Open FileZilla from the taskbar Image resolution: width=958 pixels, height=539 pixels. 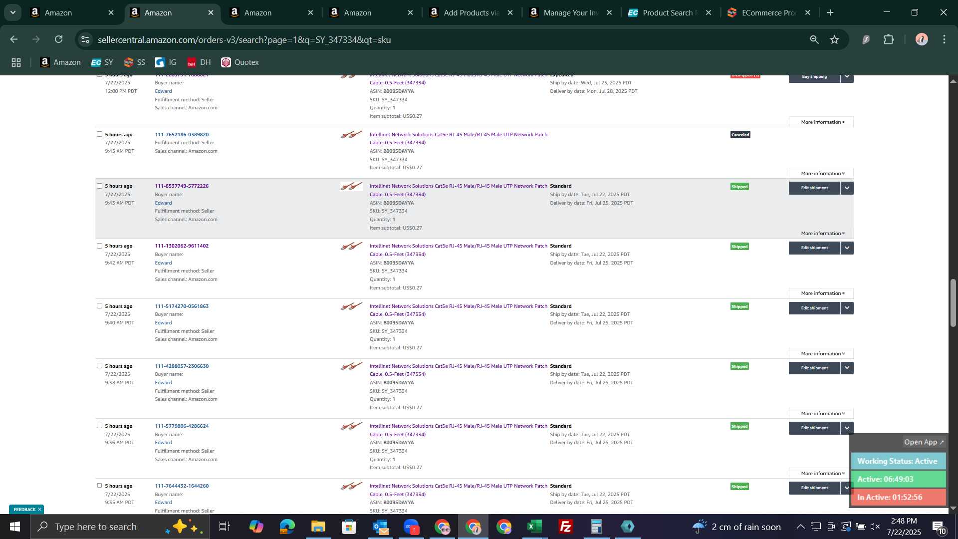(566, 527)
